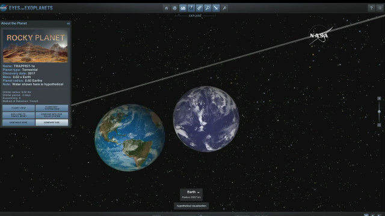Screen dimensions: 385x216
Task: Click the TRAPPIST-1e planet globe
Action: point(206,119)
